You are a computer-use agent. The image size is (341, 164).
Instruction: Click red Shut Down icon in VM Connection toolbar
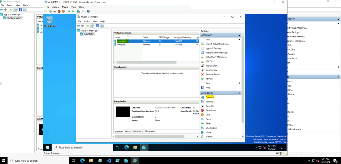click(x=59, y=12)
